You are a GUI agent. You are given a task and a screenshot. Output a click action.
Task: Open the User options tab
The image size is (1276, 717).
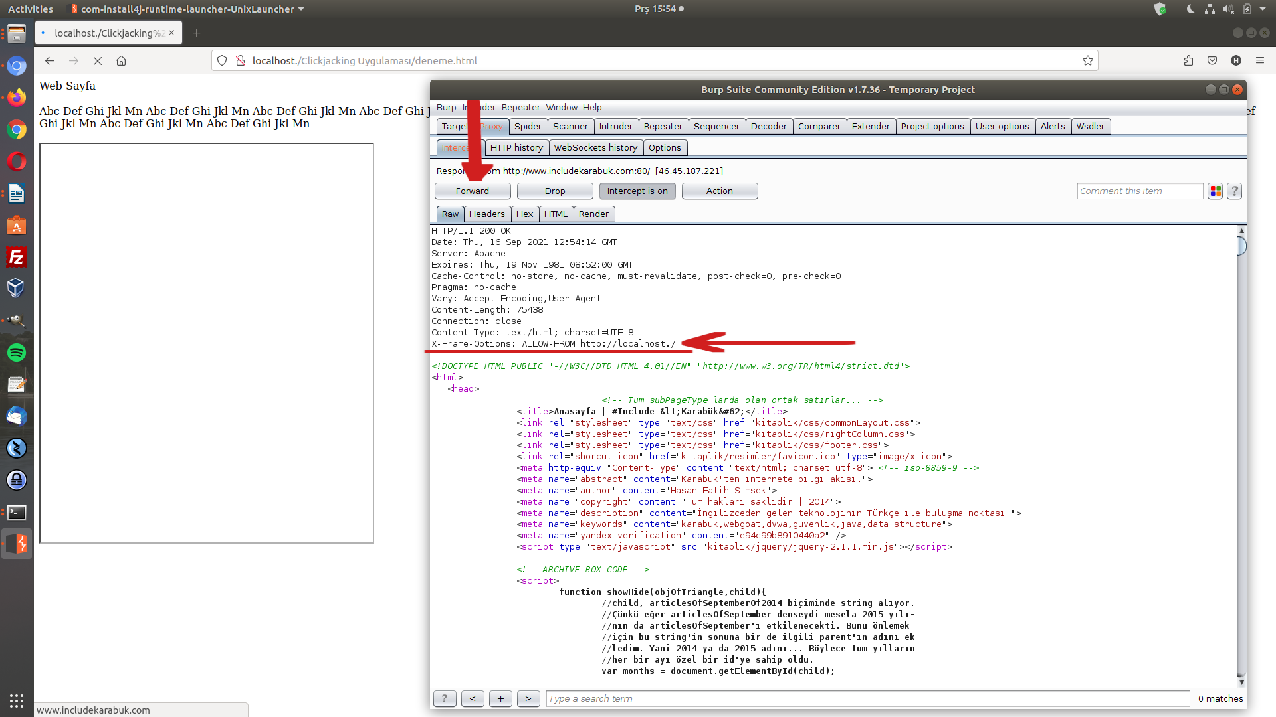[1002, 127]
